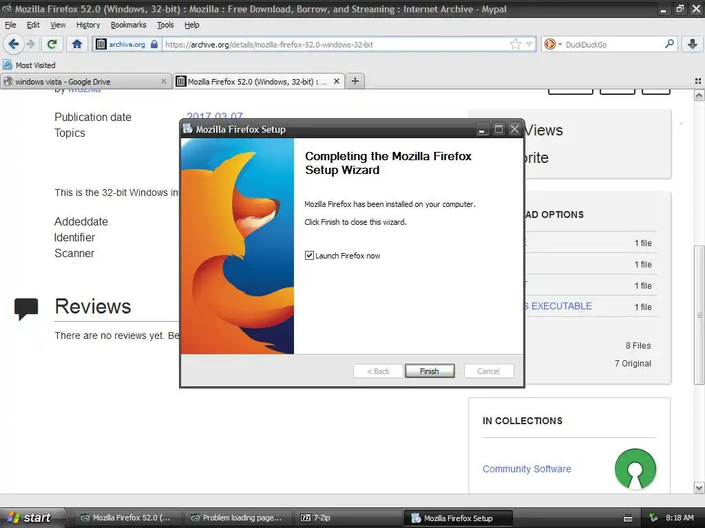Click the Firefox Setup title bar icon
This screenshot has width=705, height=528.
coord(187,129)
